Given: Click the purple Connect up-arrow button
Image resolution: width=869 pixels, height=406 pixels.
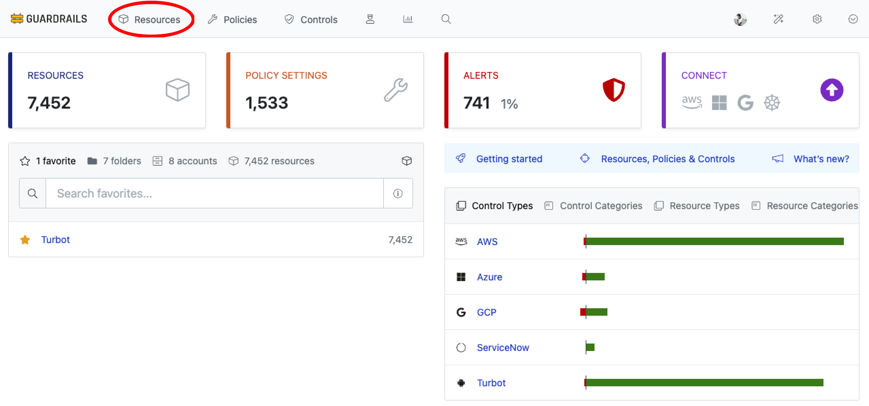Looking at the screenshot, I should pyautogui.click(x=831, y=90).
